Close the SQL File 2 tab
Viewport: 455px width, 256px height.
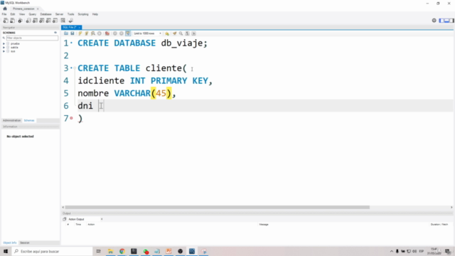80,27
